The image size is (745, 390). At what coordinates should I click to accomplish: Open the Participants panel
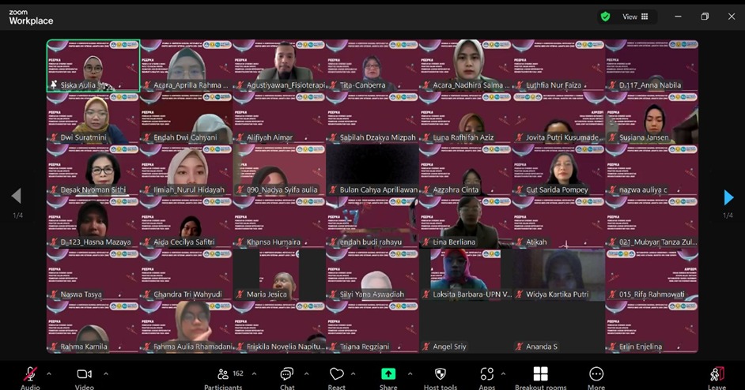(x=223, y=374)
